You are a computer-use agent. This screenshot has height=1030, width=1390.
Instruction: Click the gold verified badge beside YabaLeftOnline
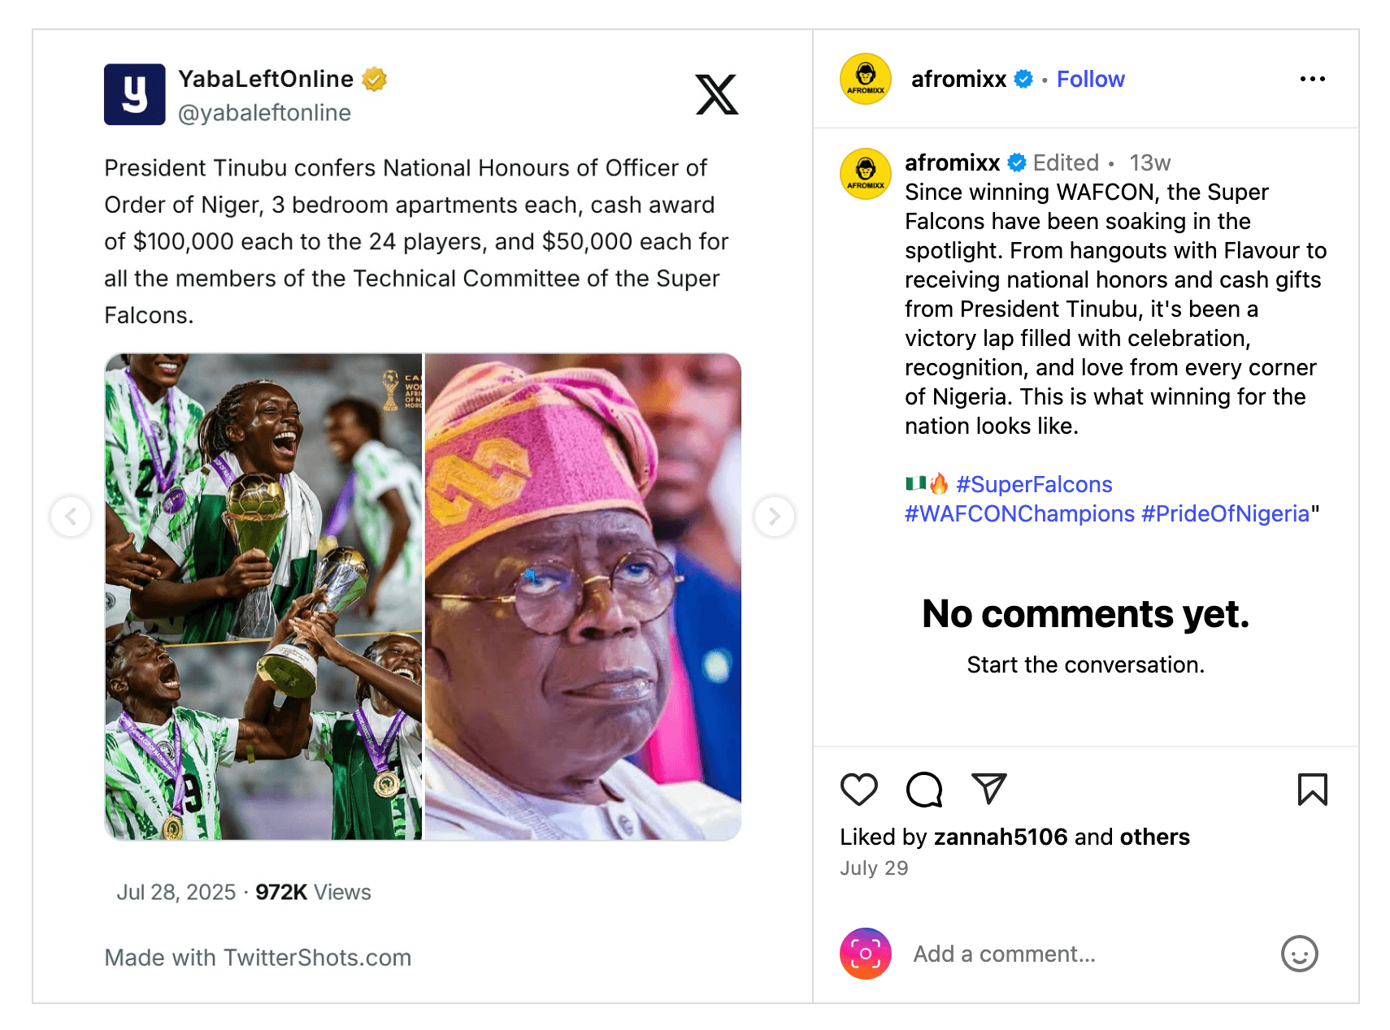click(x=372, y=78)
